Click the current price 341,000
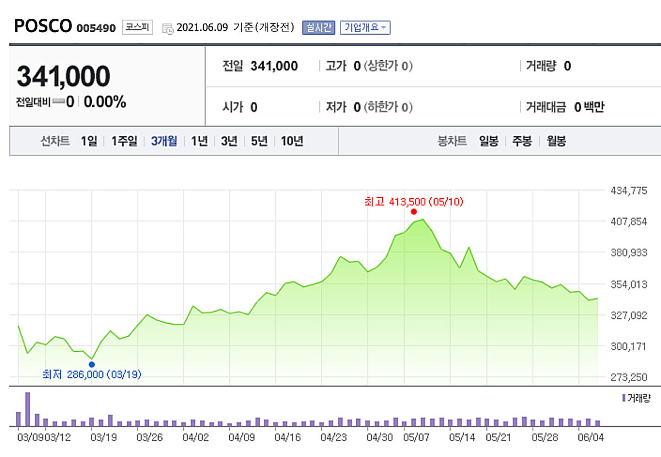This screenshot has height=457, width=661. pyautogui.click(x=63, y=76)
